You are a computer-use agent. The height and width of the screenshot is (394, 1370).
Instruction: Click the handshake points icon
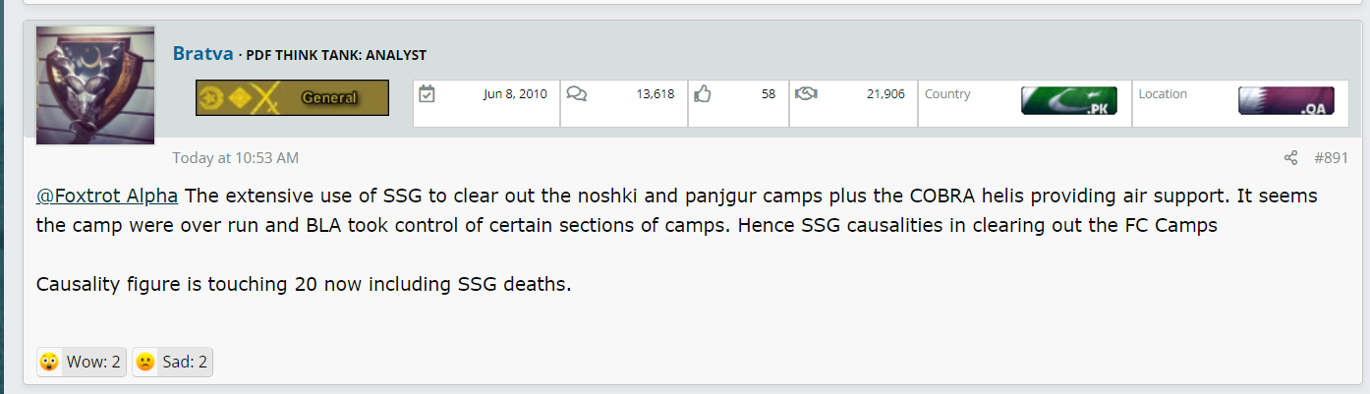pos(806,94)
